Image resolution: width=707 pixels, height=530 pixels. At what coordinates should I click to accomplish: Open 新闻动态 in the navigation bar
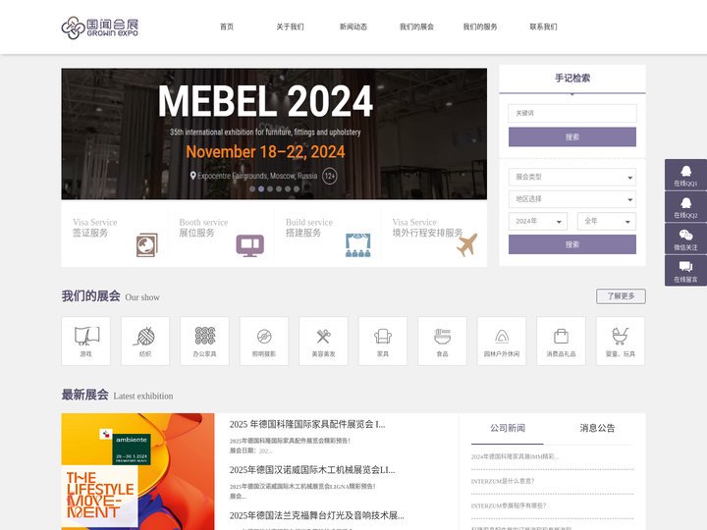pos(353,27)
